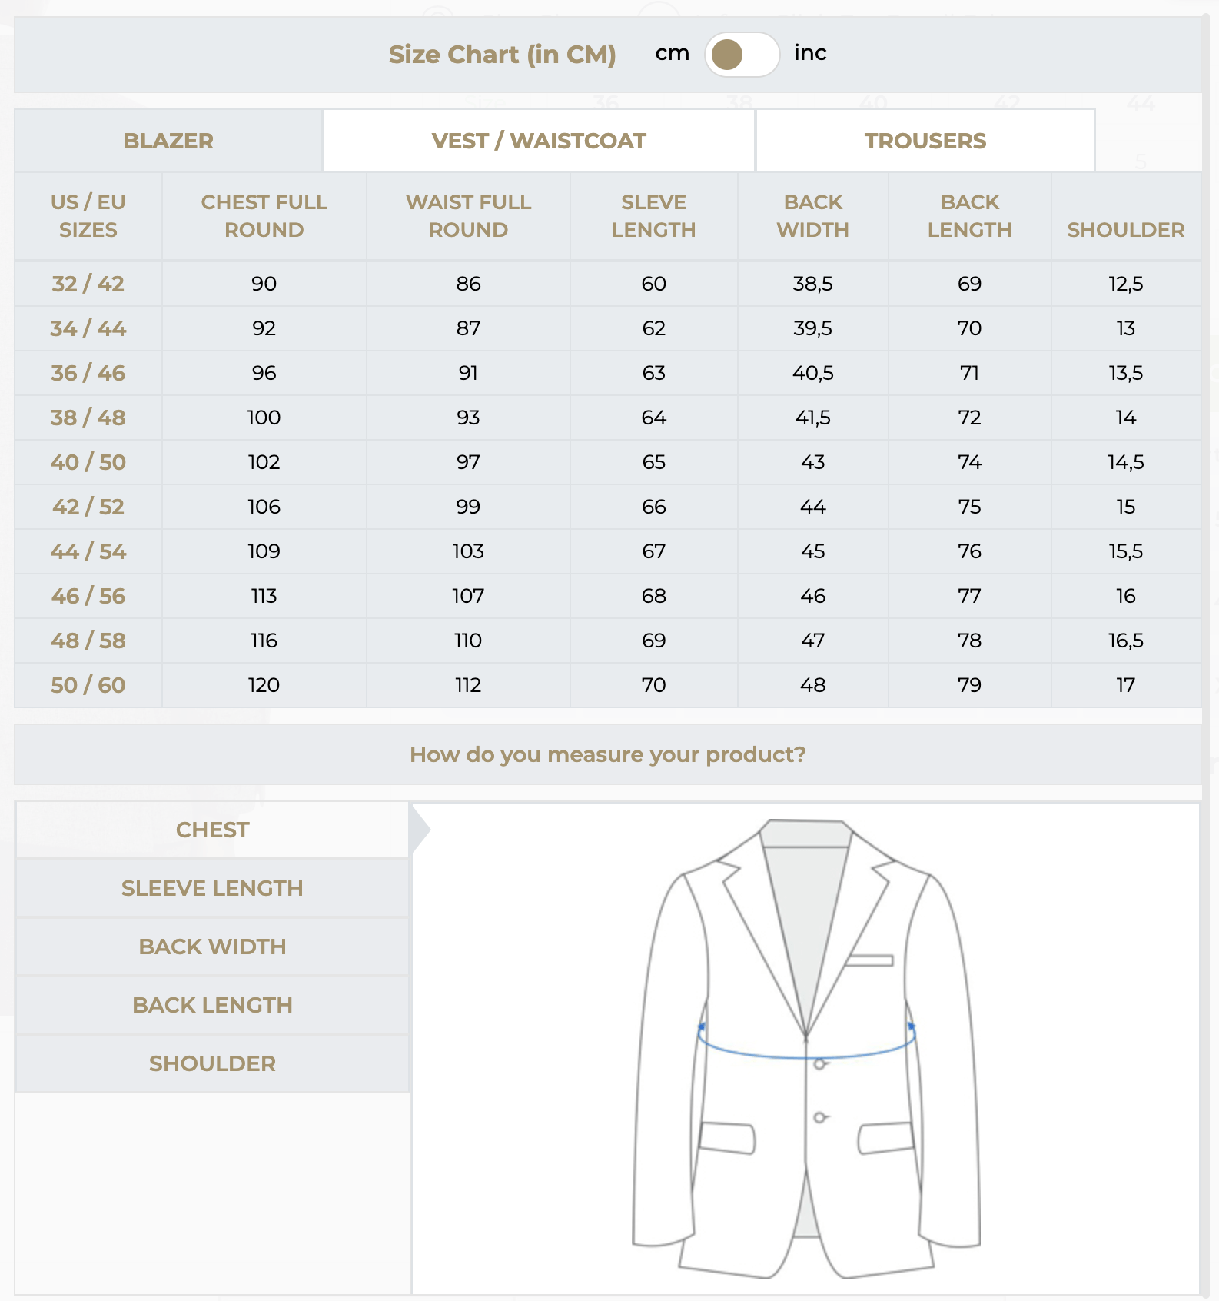The width and height of the screenshot is (1219, 1301).
Task: Click chest value 100 for size 38 / 48
Action: pyautogui.click(x=264, y=418)
